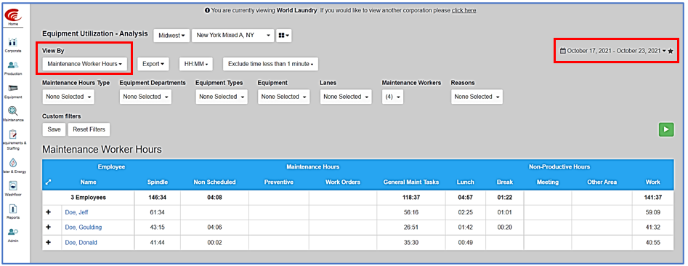Sort by the Name column header
Viewport: 688px width, 266px height.
[88, 182]
